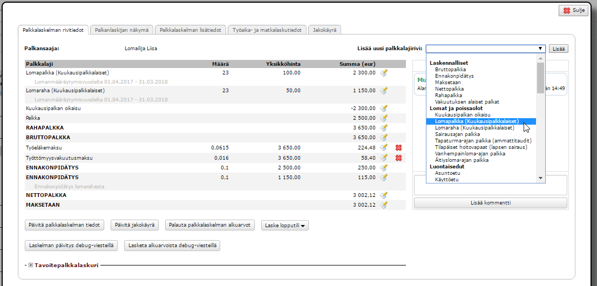
Task: Select Kuukausipalkan oikaisu in the dropdown
Action: pos(462,114)
